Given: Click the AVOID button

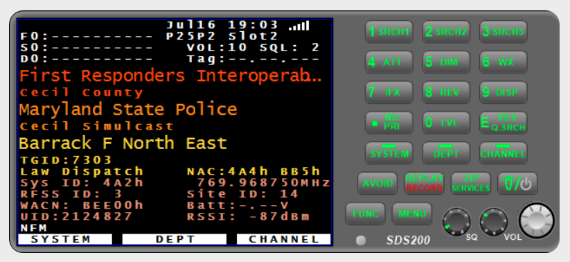Looking at the screenshot, I should coord(377,184).
